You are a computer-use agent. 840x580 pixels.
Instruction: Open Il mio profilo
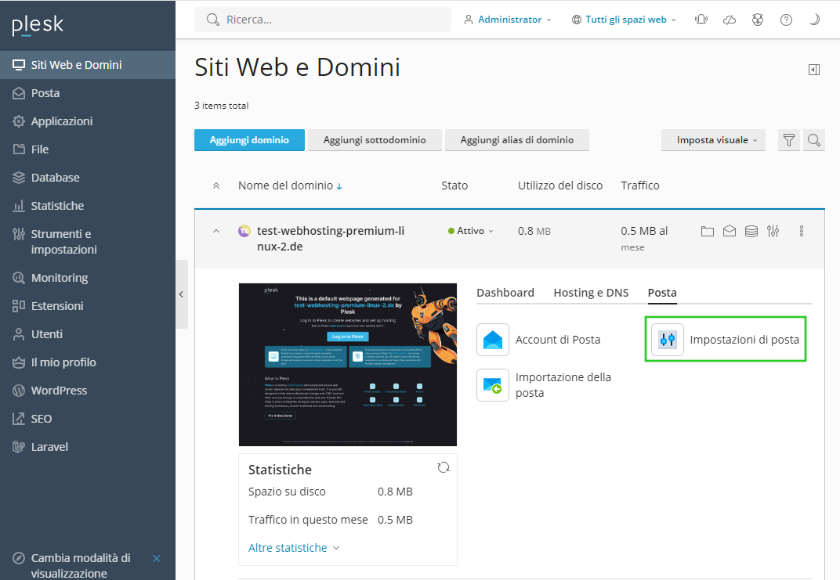[87, 362]
